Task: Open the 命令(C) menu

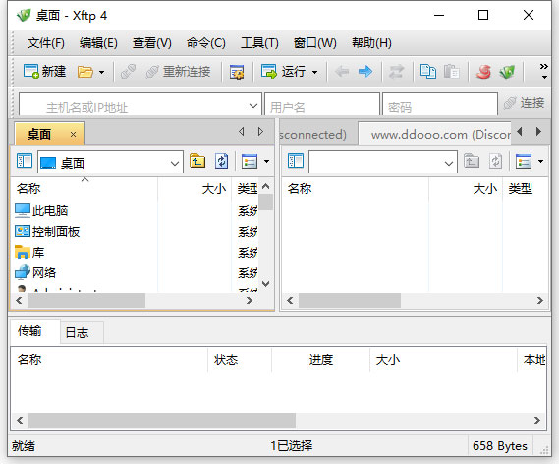Action: [206, 43]
